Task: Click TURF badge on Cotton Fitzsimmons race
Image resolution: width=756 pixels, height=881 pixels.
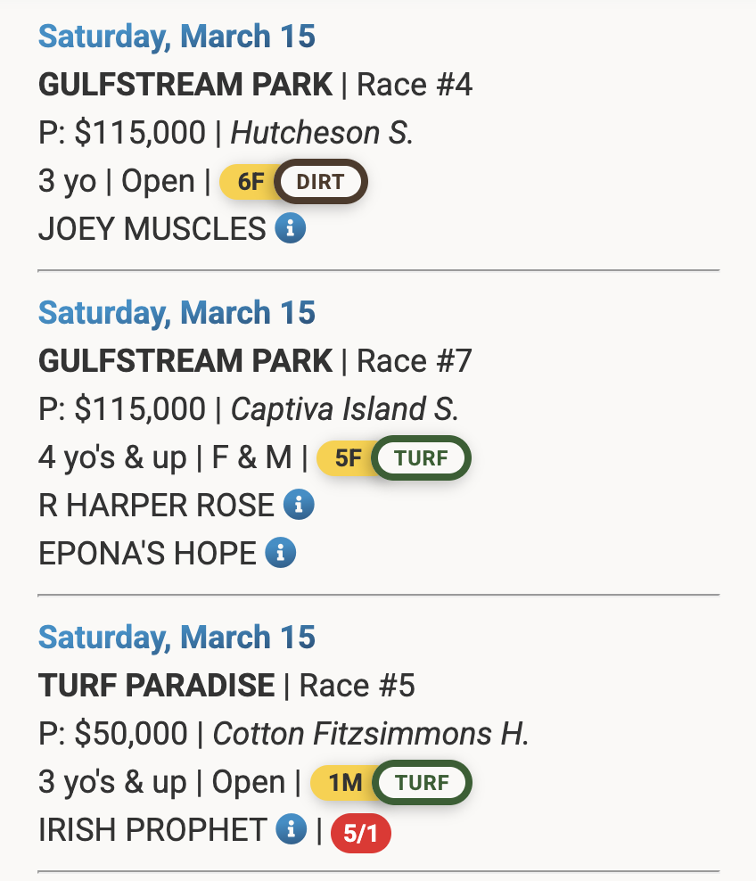Action: coord(422,783)
